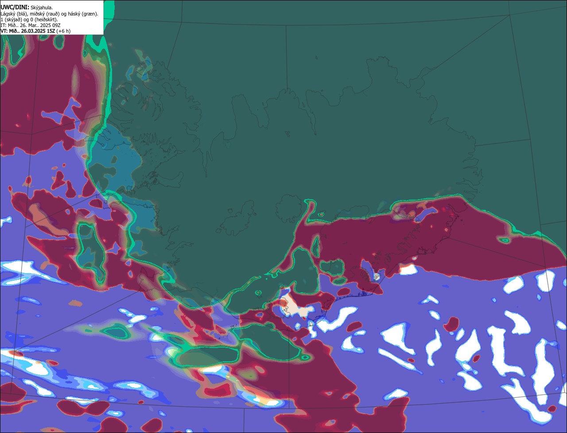This screenshot has width=567, height=433.
Task: Click the 'VT: Mið.. 26.03.2025 15Z (+6 h)' line
Action: [x=35, y=31]
